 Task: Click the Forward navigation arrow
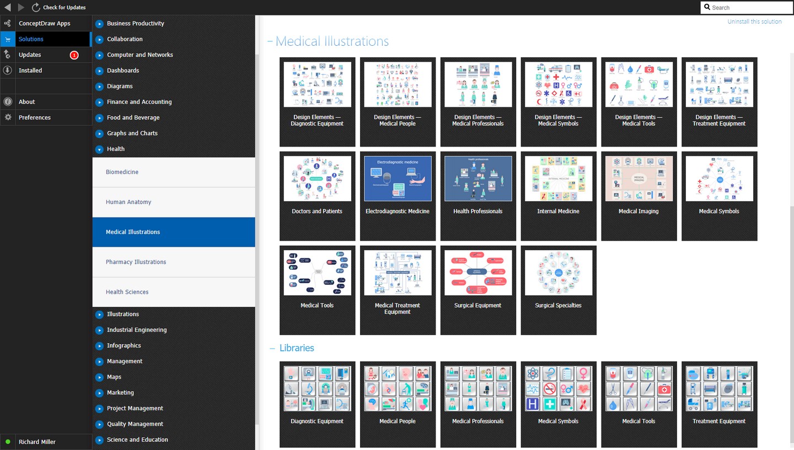(x=21, y=7)
